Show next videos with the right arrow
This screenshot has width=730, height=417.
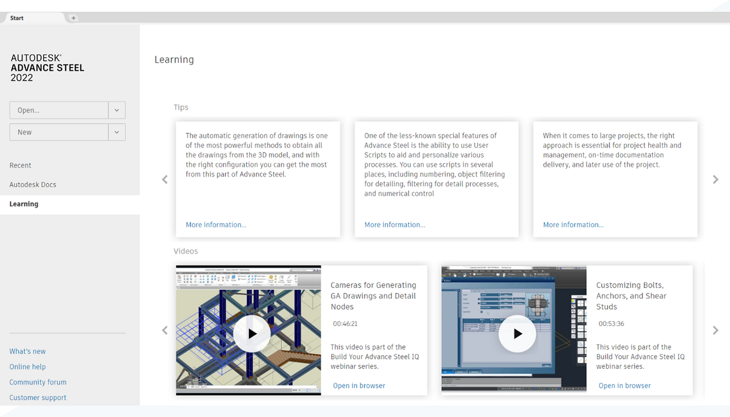coord(715,330)
